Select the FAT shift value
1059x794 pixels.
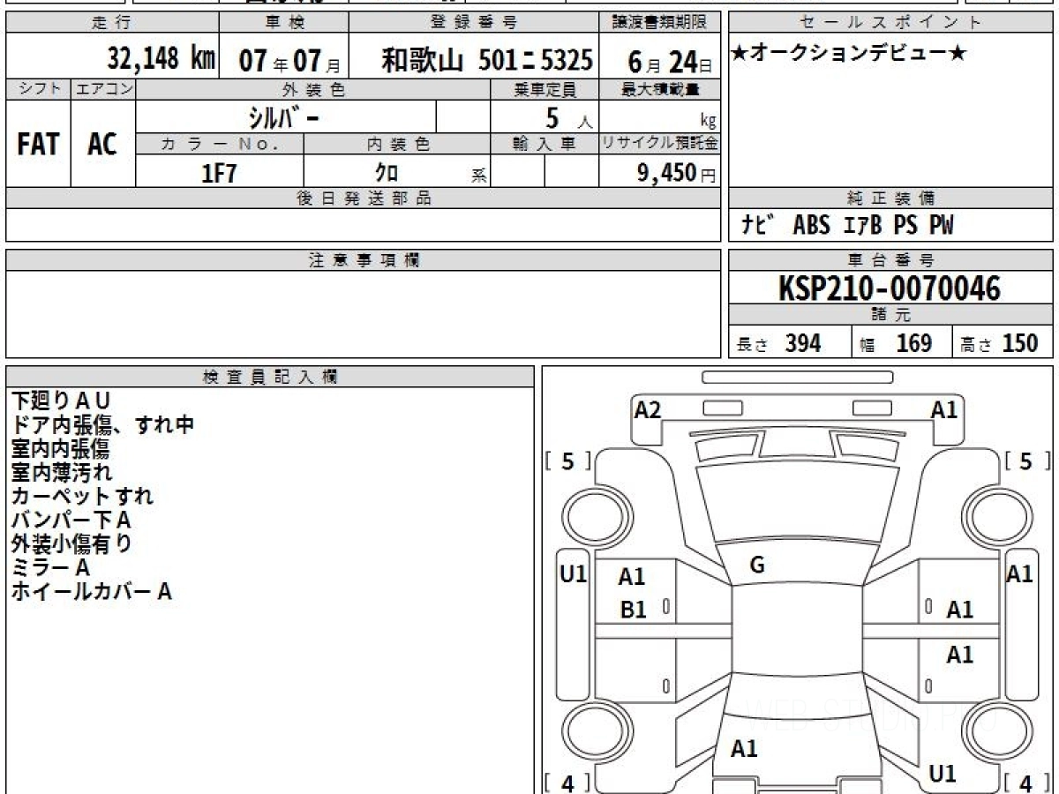tap(38, 144)
